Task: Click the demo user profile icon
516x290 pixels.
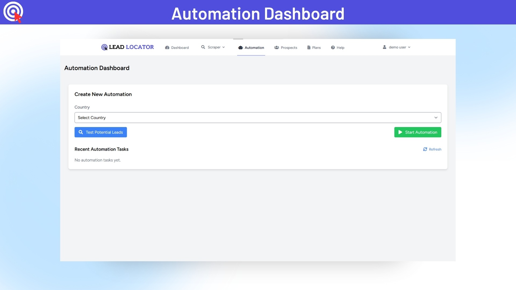Action: point(385,47)
